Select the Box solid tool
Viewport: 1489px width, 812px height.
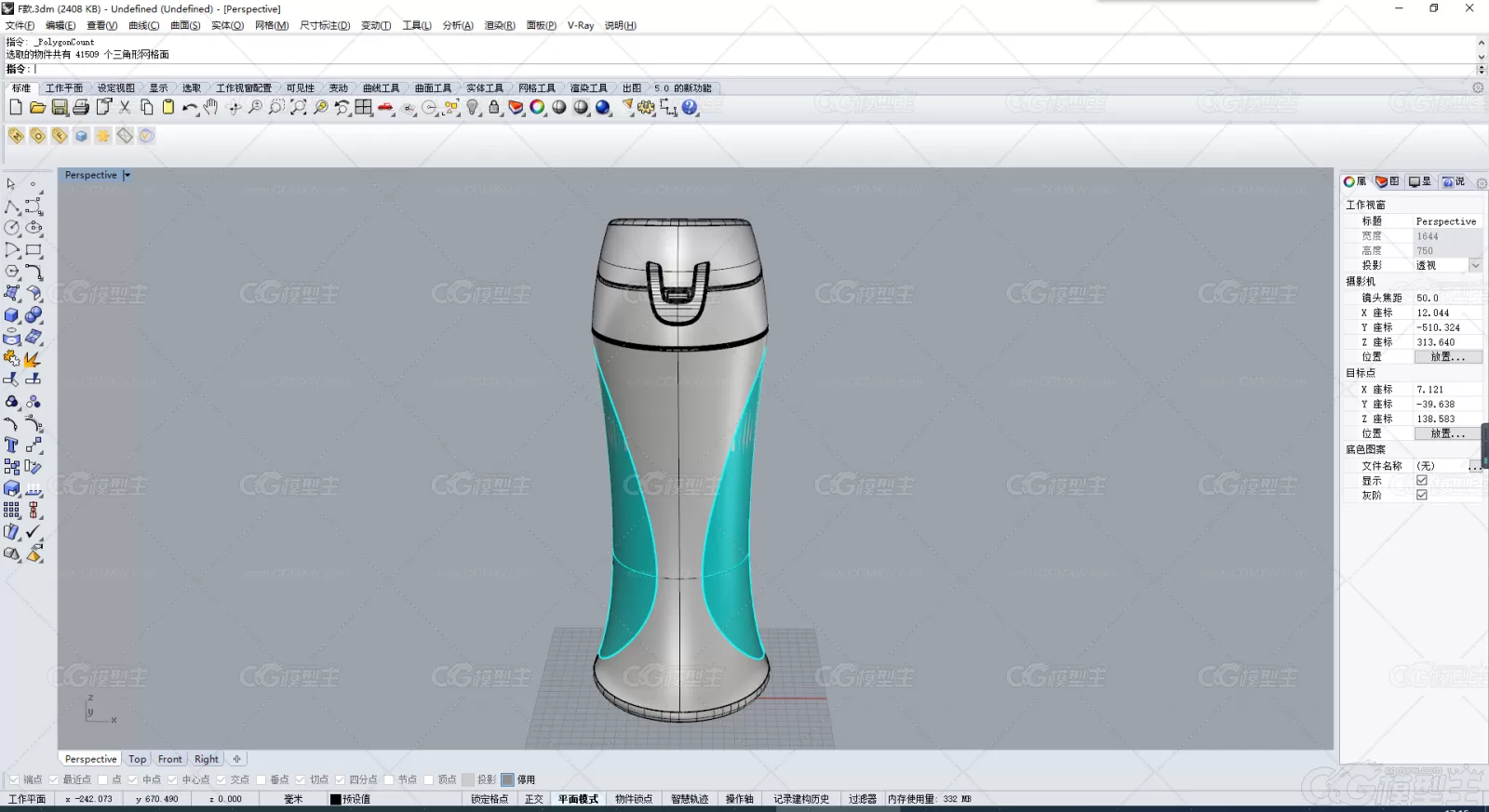[12, 315]
